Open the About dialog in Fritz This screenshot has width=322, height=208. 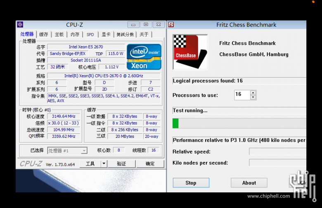tap(249, 183)
